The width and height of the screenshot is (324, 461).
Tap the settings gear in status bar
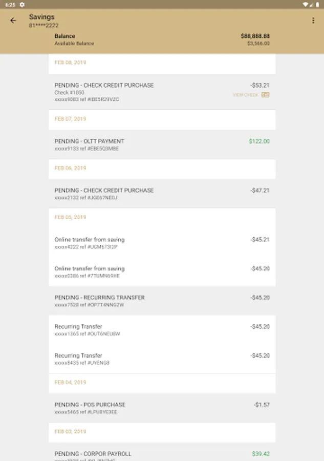coord(22,4)
